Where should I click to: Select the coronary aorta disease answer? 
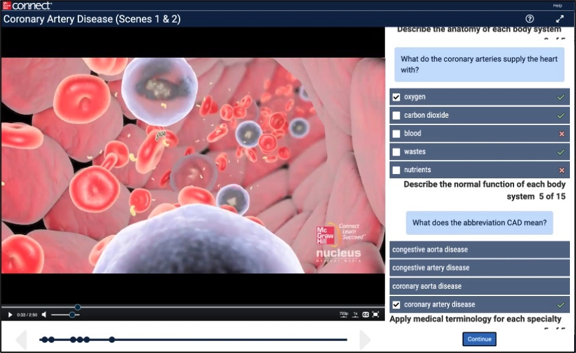tap(479, 286)
